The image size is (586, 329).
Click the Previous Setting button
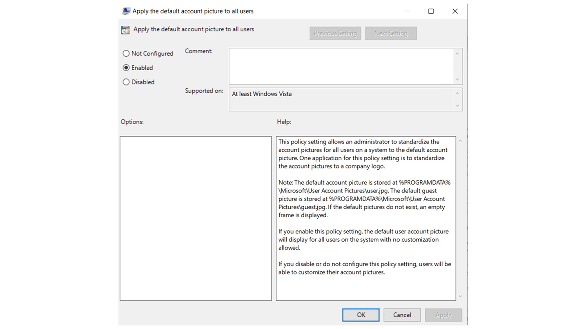pyautogui.click(x=335, y=33)
